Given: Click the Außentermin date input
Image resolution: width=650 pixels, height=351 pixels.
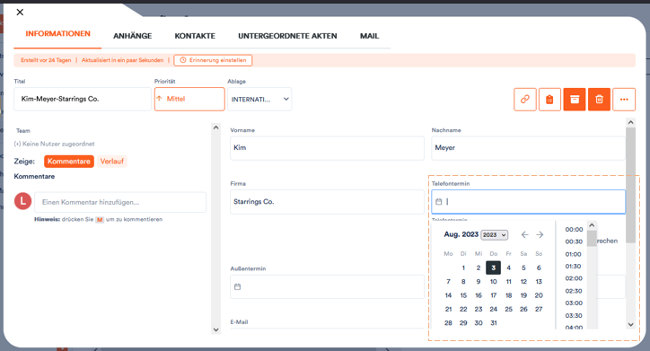Looking at the screenshot, I should click(327, 286).
